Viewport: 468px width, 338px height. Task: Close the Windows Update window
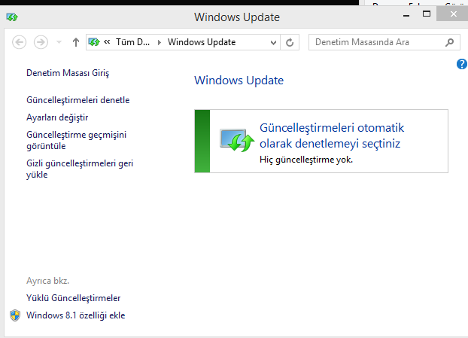(453, 14)
